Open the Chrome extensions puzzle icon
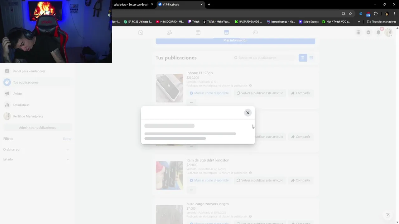Image resolution: width=399 pixels, height=224 pixels. (x=376, y=14)
